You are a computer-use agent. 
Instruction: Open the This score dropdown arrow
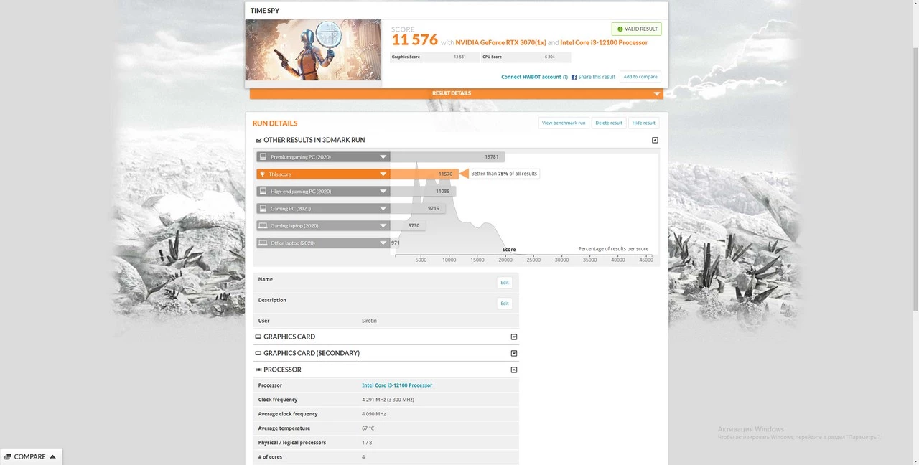[383, 174]
